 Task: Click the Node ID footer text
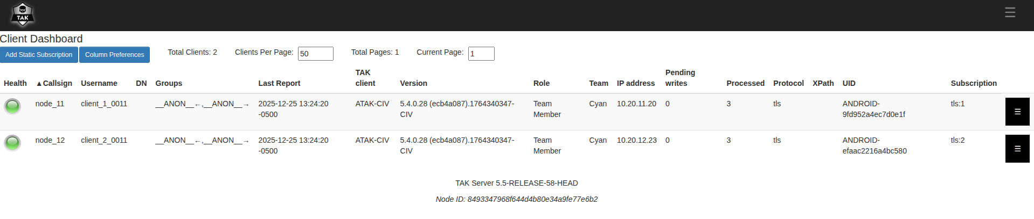click(x=517, y=199)
